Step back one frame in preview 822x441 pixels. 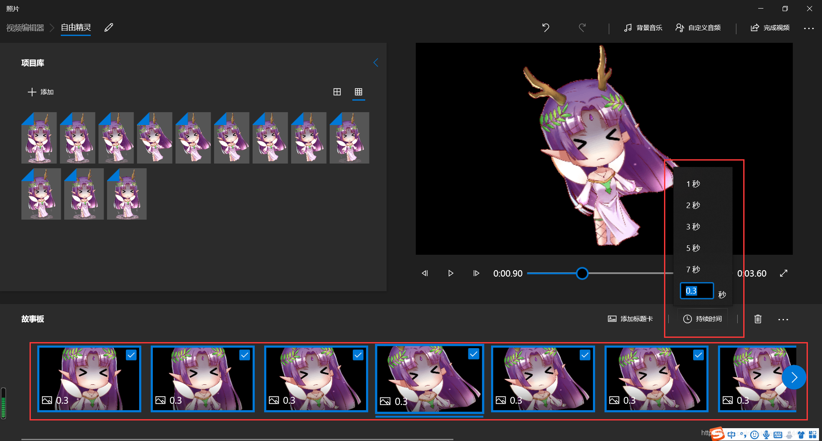tap(425, 273)
